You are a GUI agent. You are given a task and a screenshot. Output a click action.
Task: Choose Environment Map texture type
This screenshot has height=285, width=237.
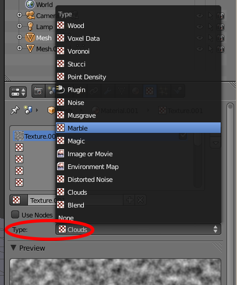pyautogui.click(x=138, y=167)
